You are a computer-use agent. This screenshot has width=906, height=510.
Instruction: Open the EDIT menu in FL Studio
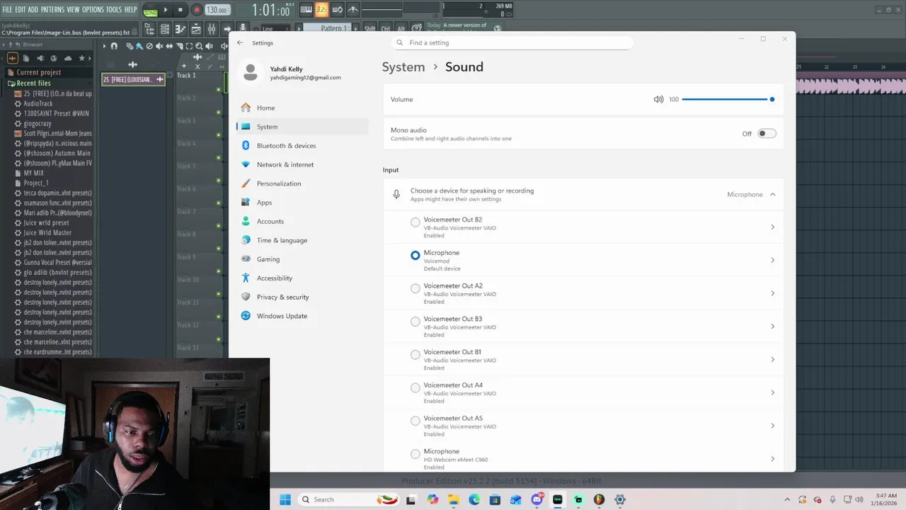pyautogui.click(x=21, y=9)
